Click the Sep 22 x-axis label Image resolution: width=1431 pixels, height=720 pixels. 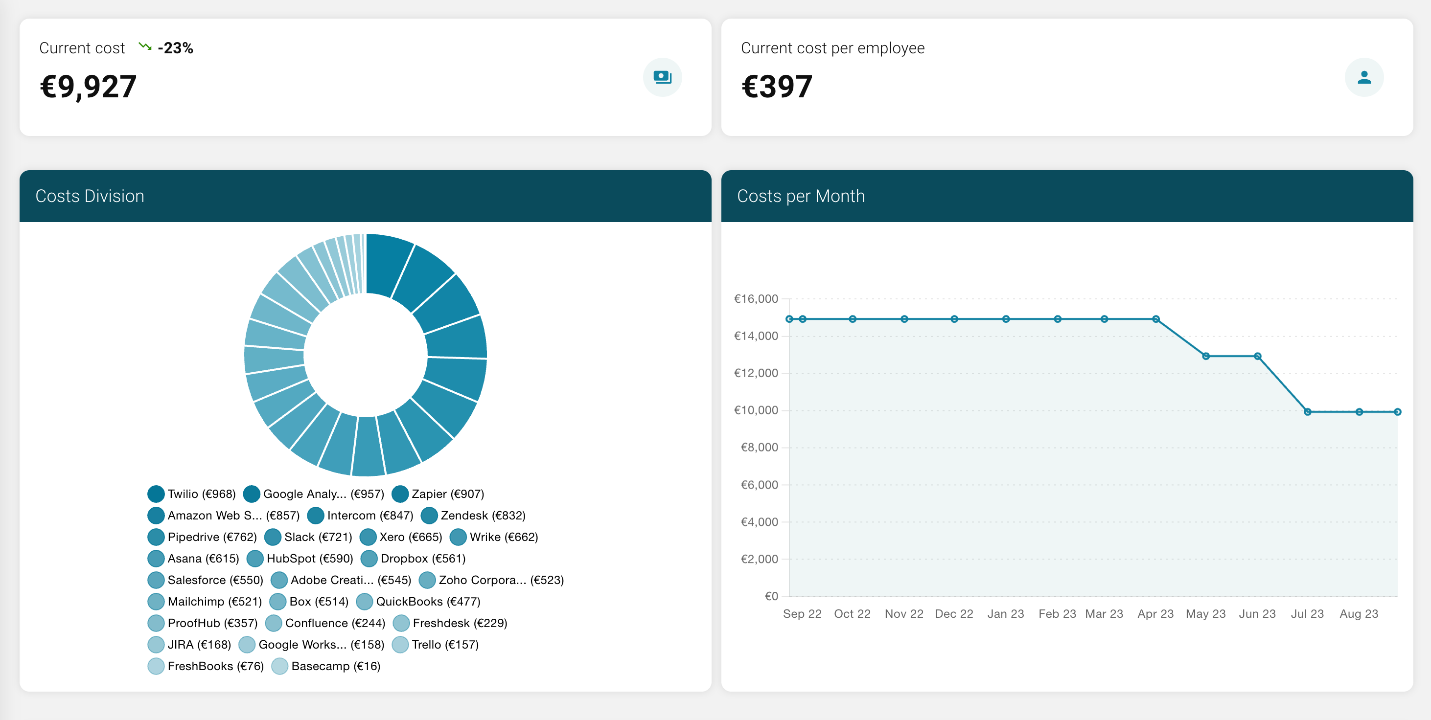pos(802,613)
